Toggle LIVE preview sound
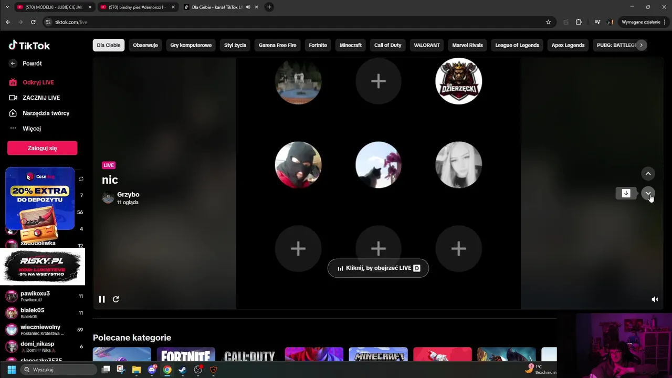This screenshot has width=672, height=378. [655, 299]
